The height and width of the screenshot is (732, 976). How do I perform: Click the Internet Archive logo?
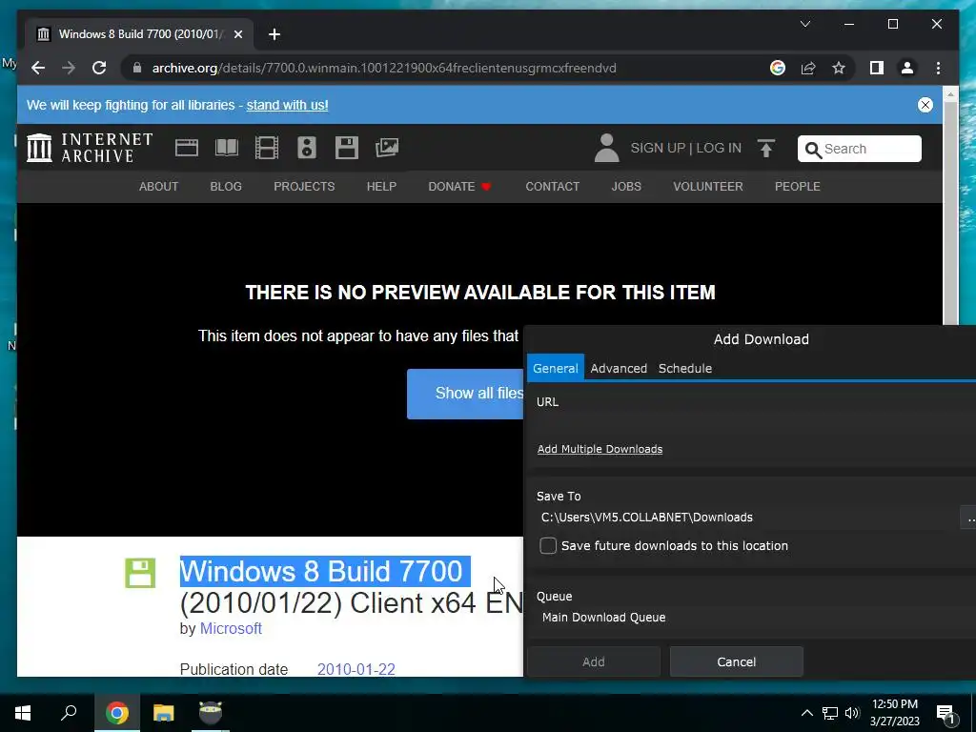point(90,148)
